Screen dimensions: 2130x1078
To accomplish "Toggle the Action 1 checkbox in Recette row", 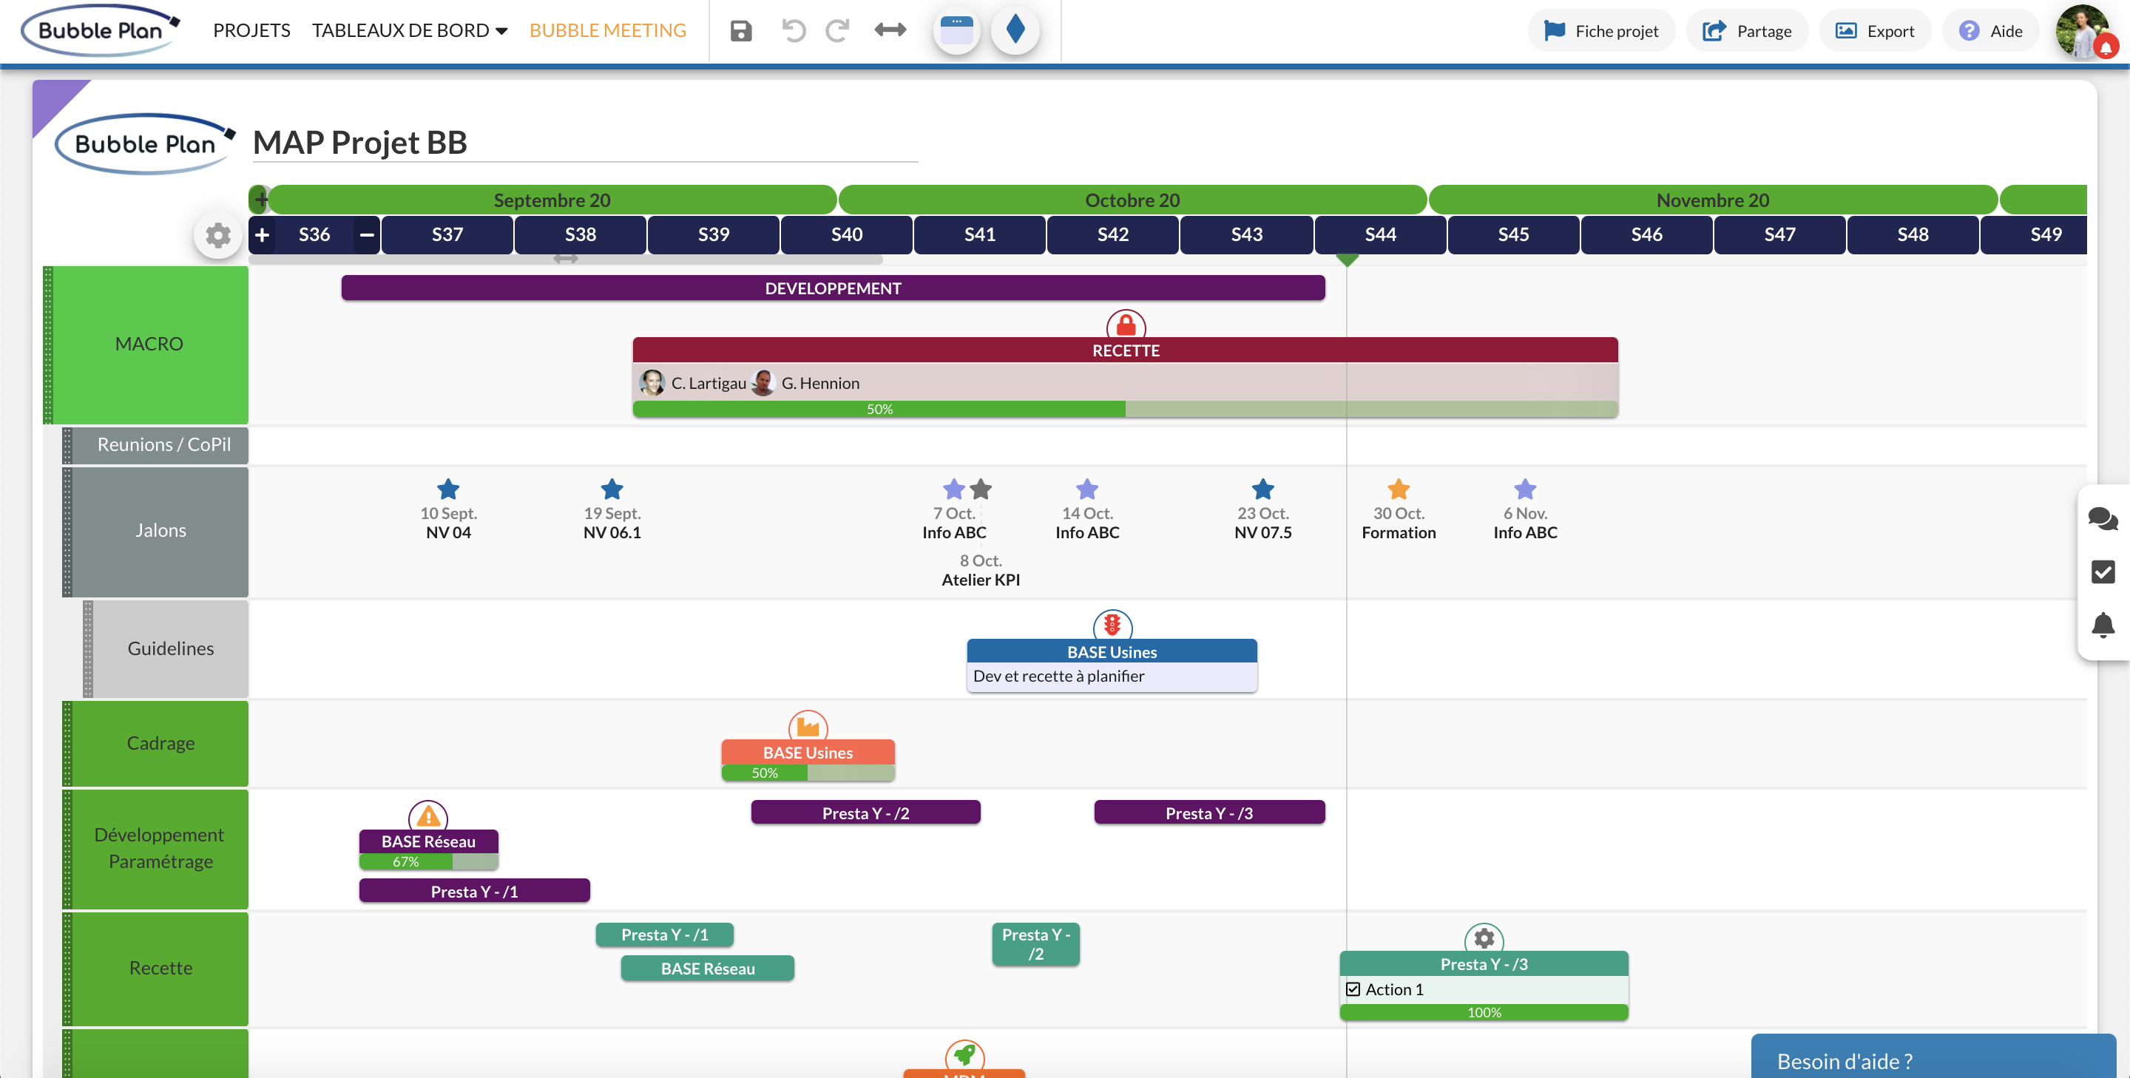I will pyautogui.click(x=1353, y=989).
